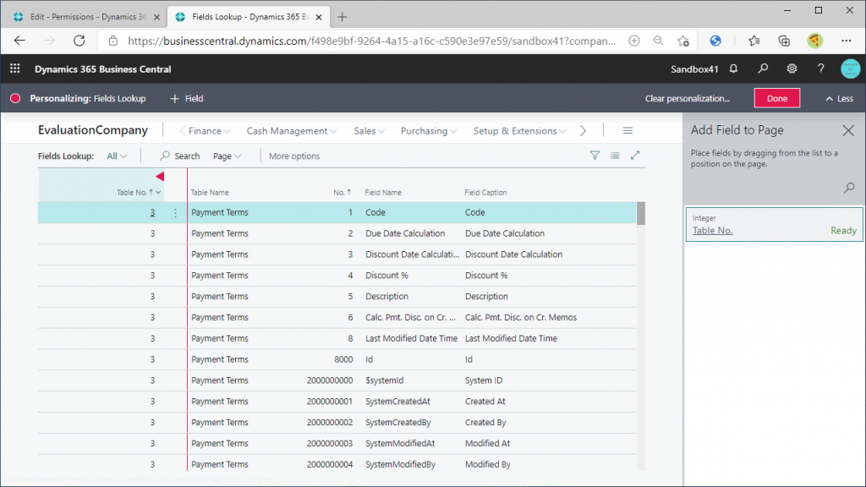
Task: Open the blue globe browser extension icon
Action: [x=715, y=41]
